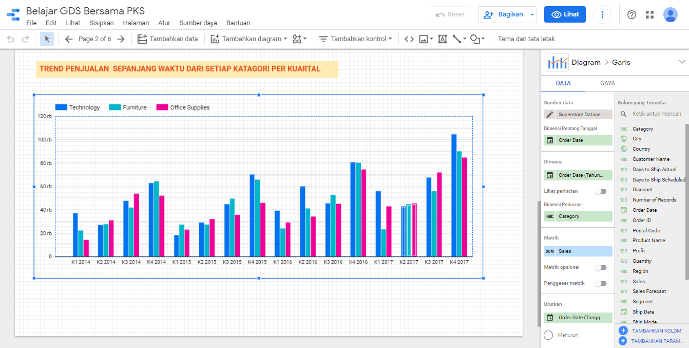Open the Bantuan menu
This screenshot has height=348, width=689.
coord(238,23)
